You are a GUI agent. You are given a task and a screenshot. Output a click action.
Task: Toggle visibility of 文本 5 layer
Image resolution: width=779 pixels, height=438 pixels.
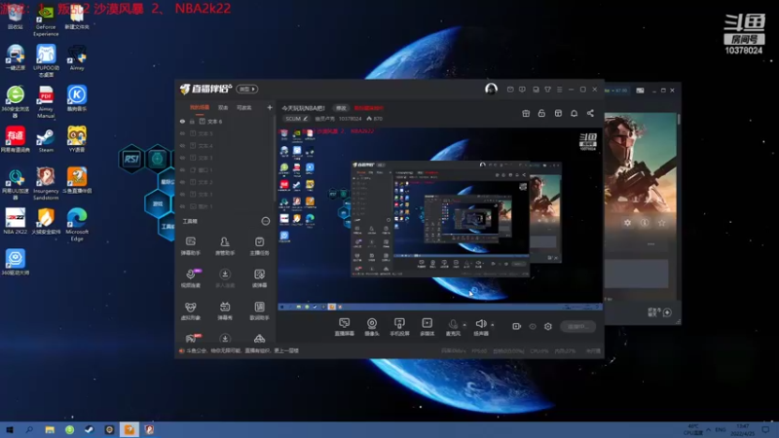tap(182, 133)
